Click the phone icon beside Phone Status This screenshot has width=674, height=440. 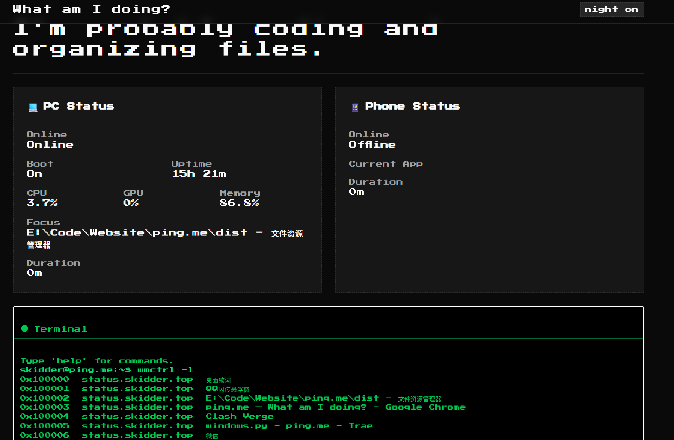coord(355,108)
